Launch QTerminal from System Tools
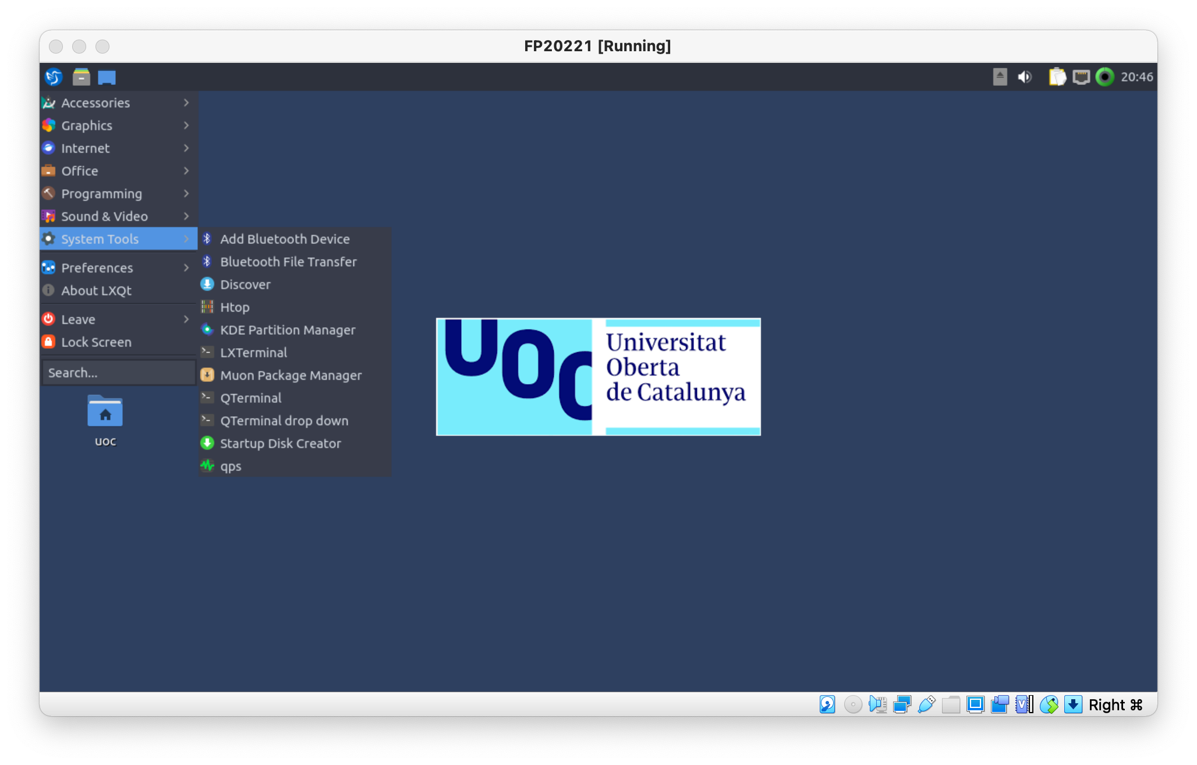This screenshot has width=1197, height=765. coord(250,398)
